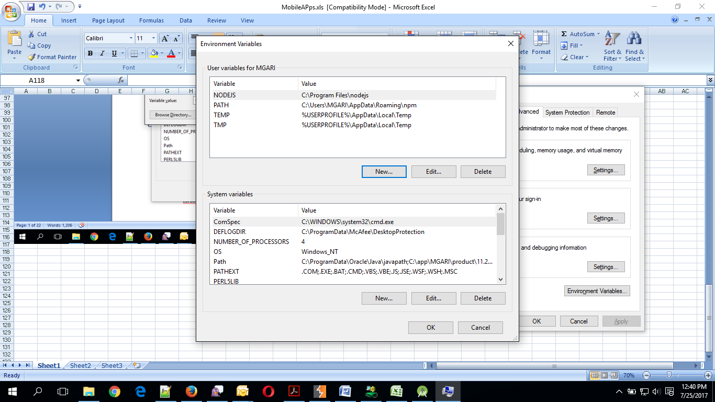The width and height of the screenshot is (715, 402).
Task: Select the PATH user variable row
Action: pos(353,105)
